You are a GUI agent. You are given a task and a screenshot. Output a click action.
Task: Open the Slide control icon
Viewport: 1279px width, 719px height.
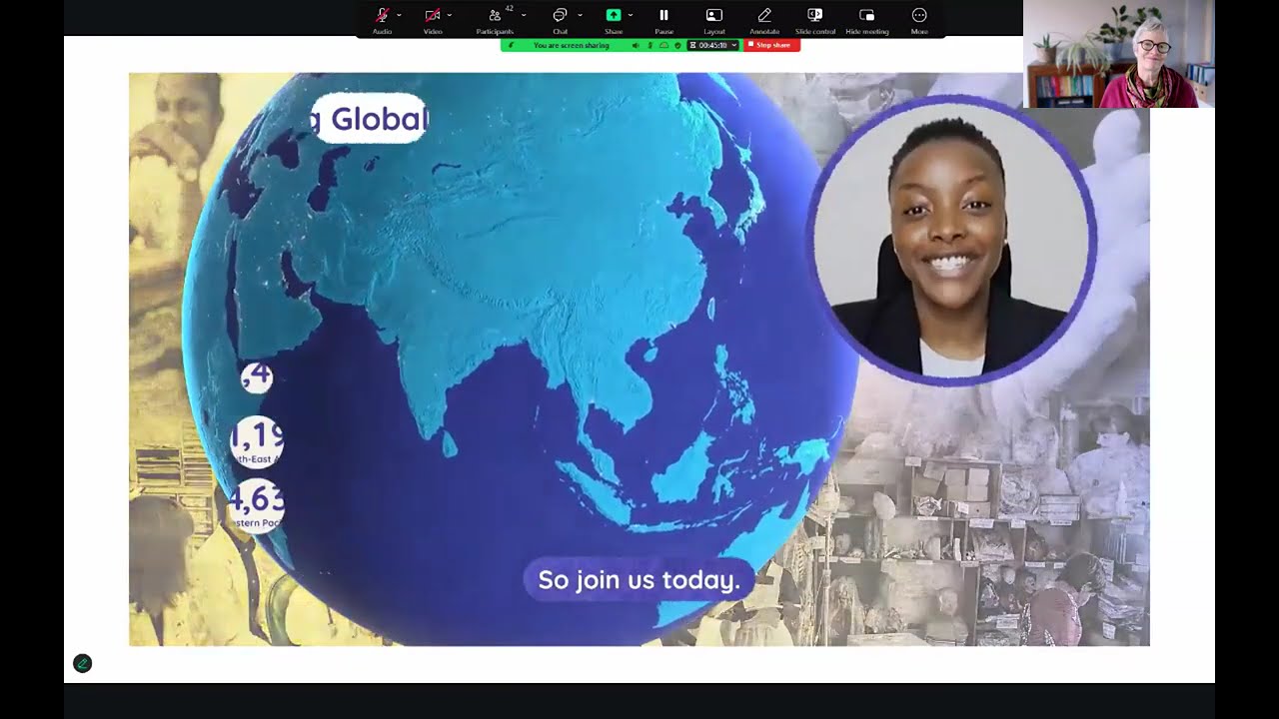point(815,15)
